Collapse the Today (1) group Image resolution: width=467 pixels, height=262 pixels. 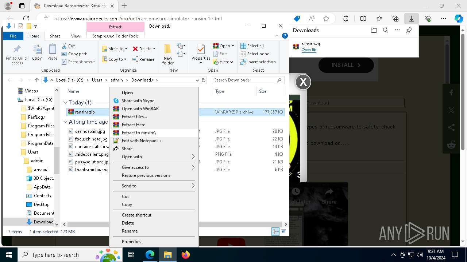coord(65,103)
